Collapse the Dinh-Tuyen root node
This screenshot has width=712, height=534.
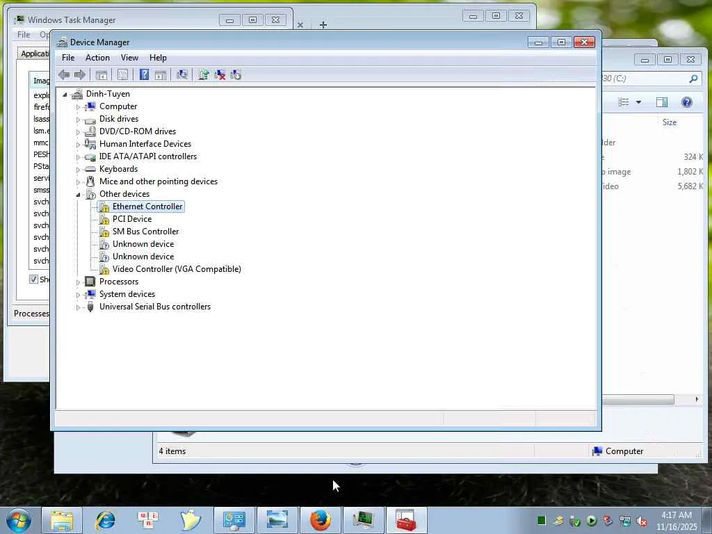tap(65, 95)
